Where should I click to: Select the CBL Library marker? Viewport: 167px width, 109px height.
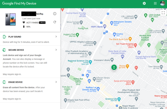pyautogui.click(x=136, y=17)
